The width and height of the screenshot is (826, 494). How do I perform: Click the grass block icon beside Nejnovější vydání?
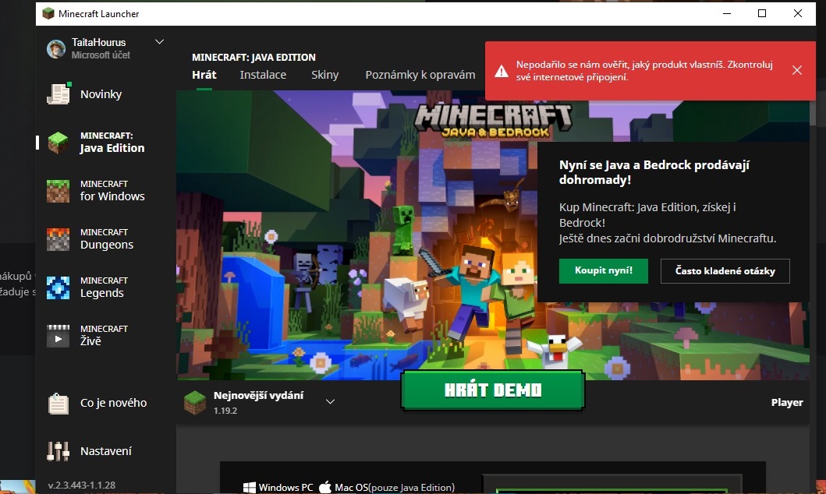point(195,403)
